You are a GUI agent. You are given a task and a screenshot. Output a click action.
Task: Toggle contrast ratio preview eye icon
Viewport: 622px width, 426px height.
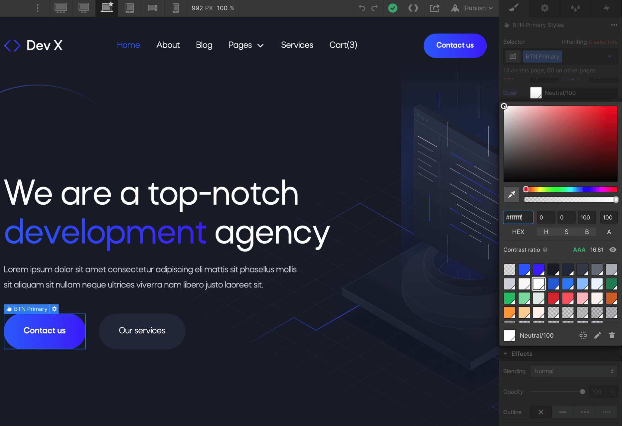click(613, 250)
